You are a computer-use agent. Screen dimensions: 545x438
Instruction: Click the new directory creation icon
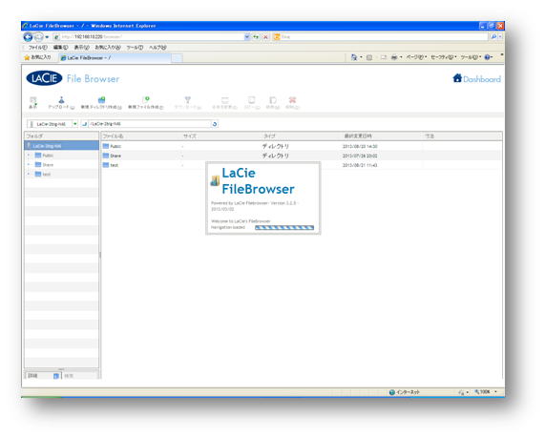[x=101, y=100]
